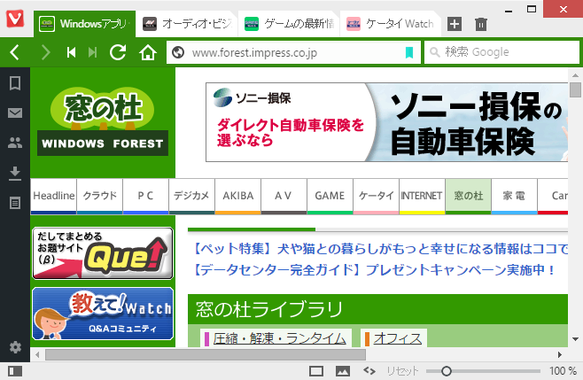Reset zoom with リセット button
Screen dimensions: 583x380
402,371
